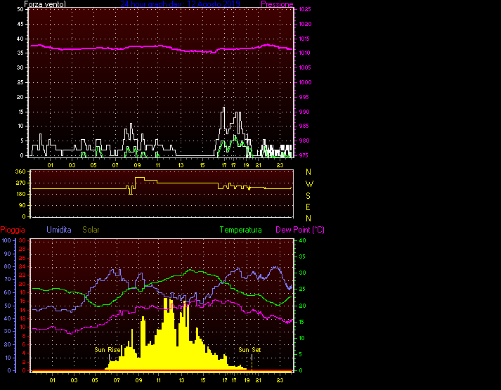Click pressure axis value "1005"
Screen dimensions: 501x390
(x=305, y=67)
